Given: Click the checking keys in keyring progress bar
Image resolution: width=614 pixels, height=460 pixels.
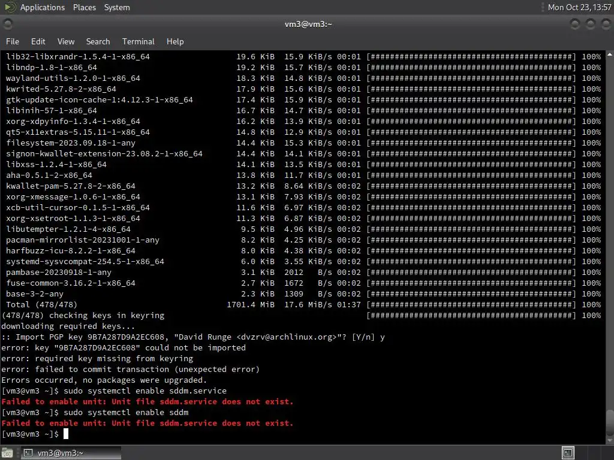Looking at the screenshot, I should pyautogui.click(x=471, y=315).
